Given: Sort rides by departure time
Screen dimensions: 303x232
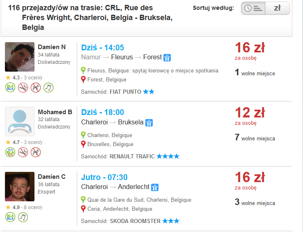Looking at the screenshot, I should pos(253,8).
